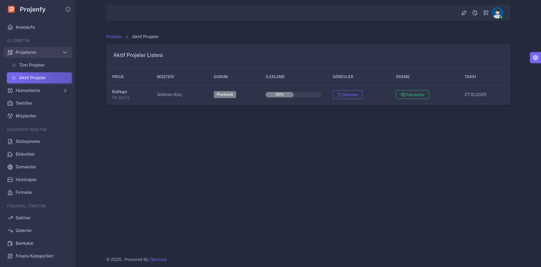Open Tahsilatlar for the Kafego project

pos(412,95)
